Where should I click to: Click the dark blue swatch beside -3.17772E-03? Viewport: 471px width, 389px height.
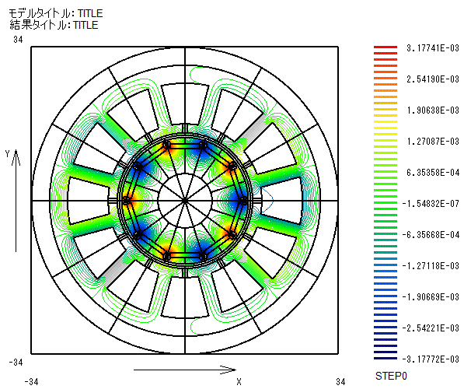[386, 359]
